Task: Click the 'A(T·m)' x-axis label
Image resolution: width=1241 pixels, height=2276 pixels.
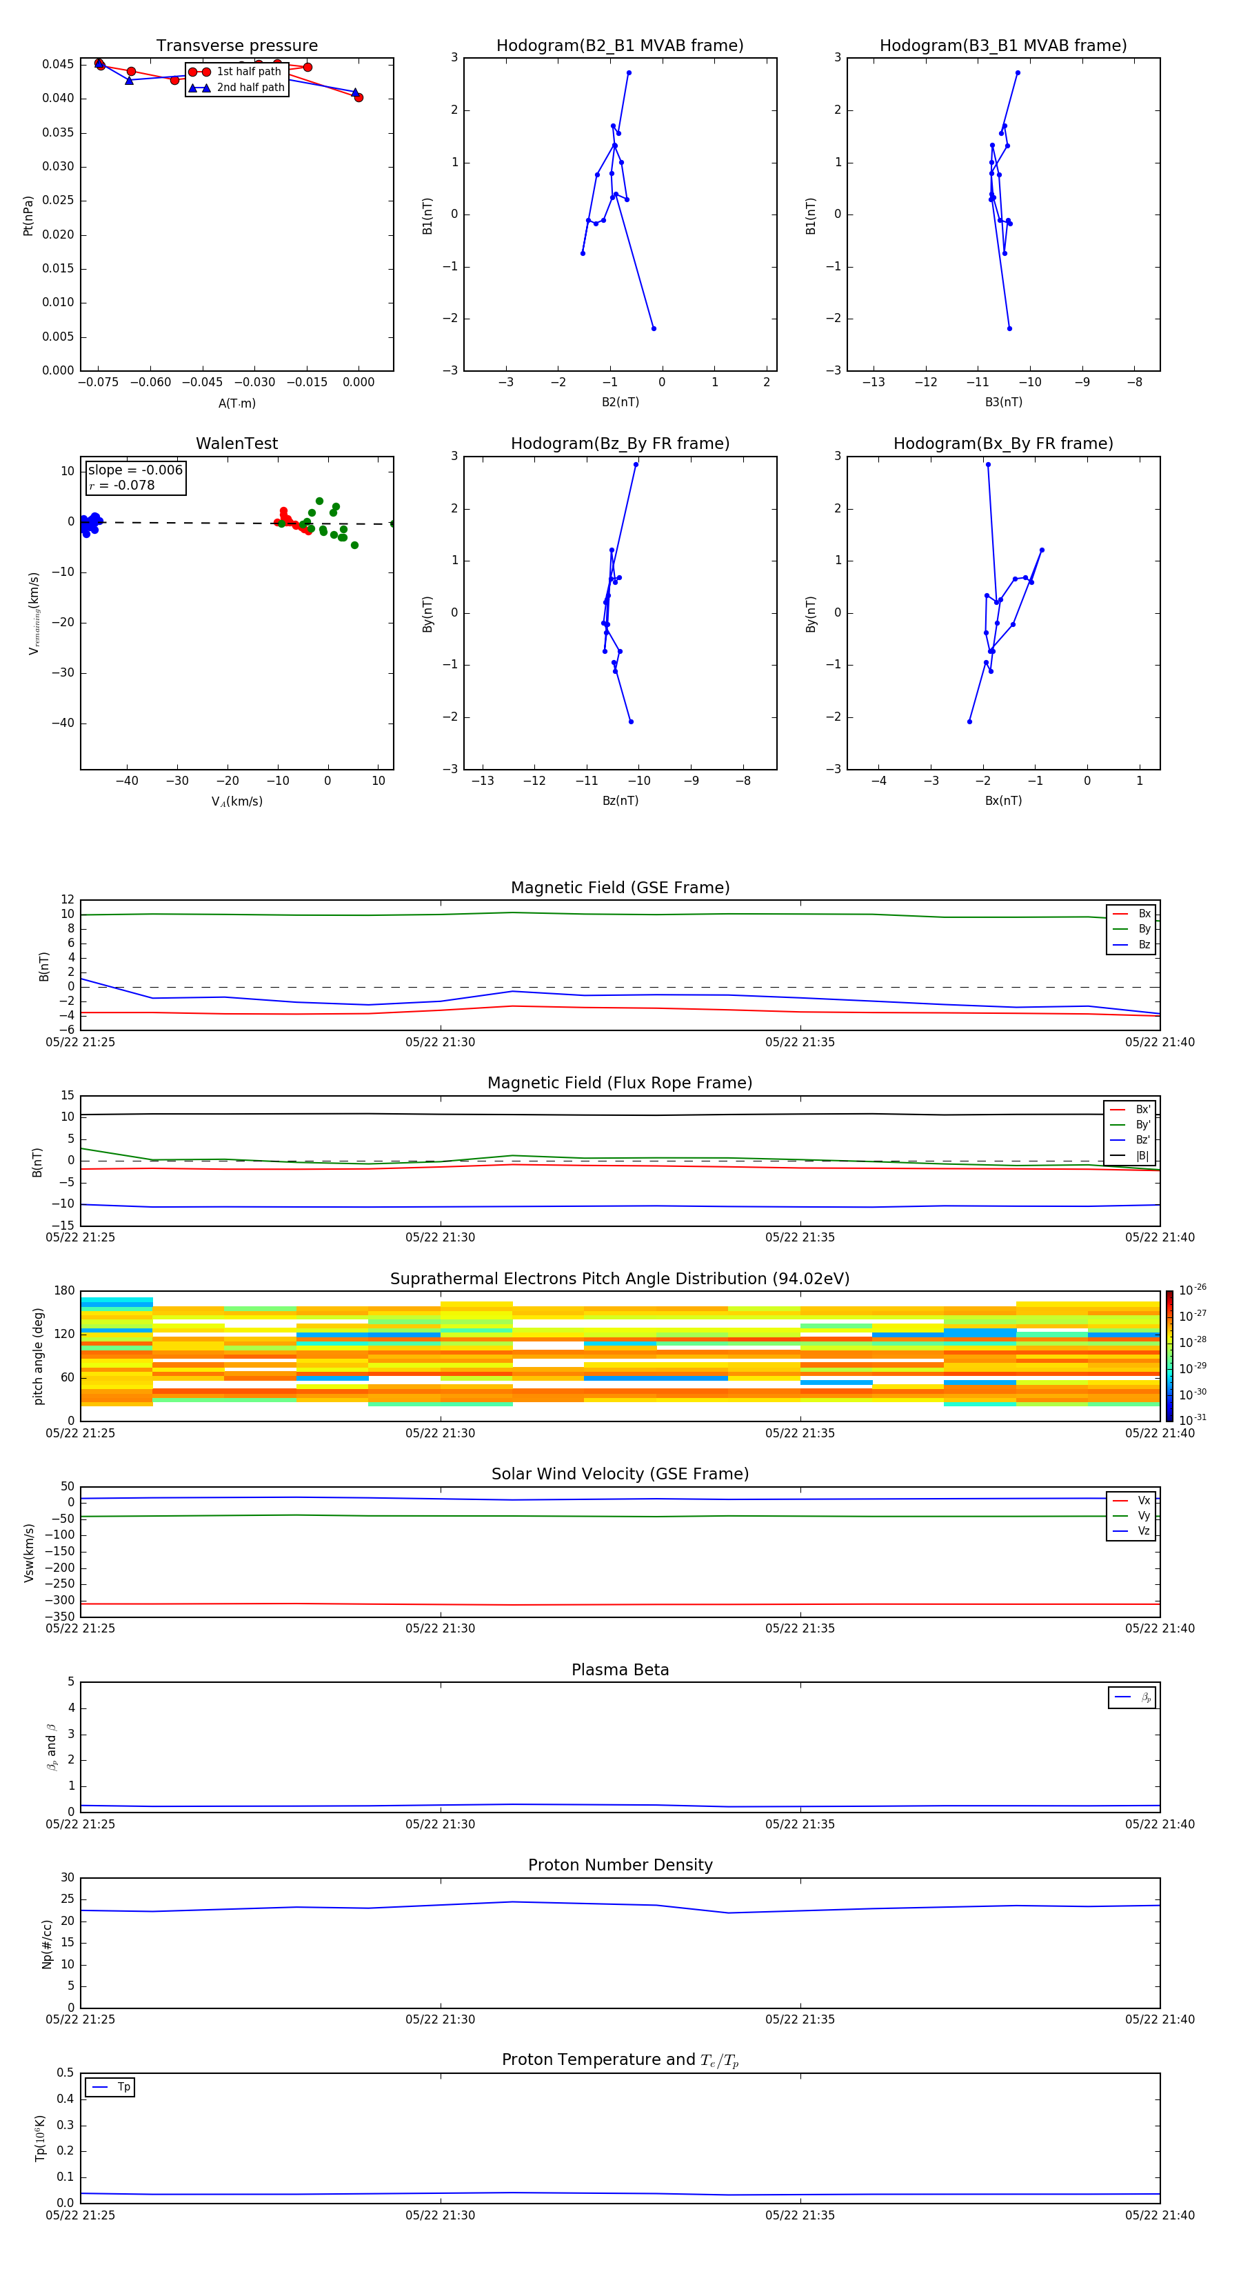Action: tap(236, 403)
